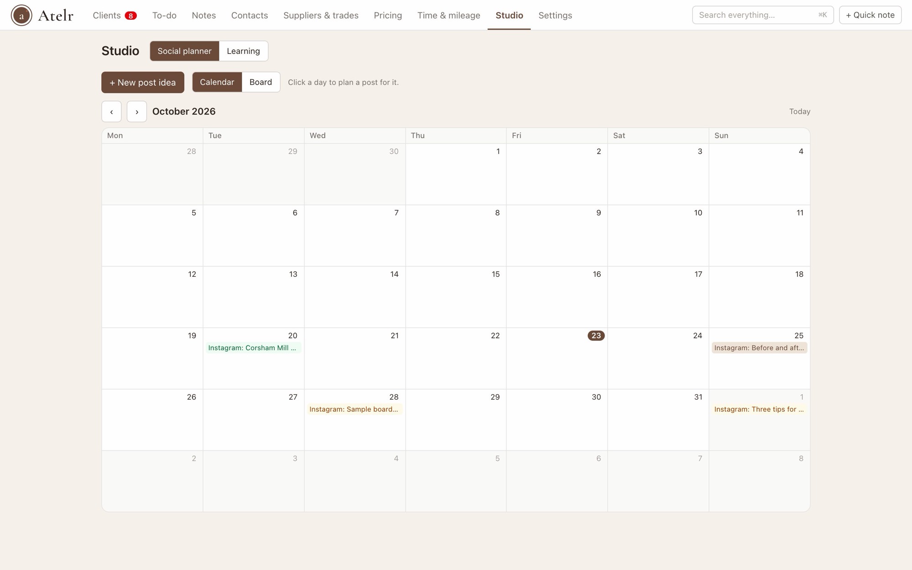Go to next month arrow
The width and height of the screenshot is (912, 570).
(x=137, y=112)
